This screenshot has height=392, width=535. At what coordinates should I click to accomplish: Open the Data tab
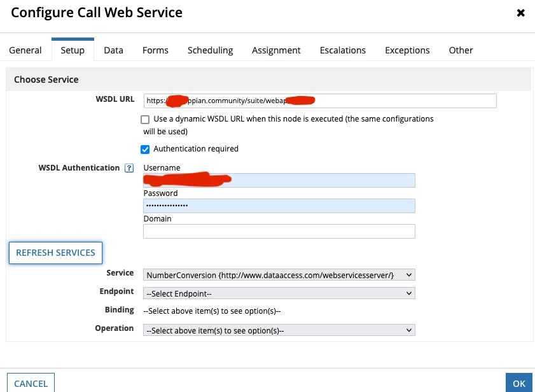coord(114,50)
